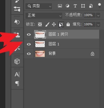The width and height of the screenshot is (104, 108).
Task: Click the 不透明度 100% value field
Action: point(90,15)
